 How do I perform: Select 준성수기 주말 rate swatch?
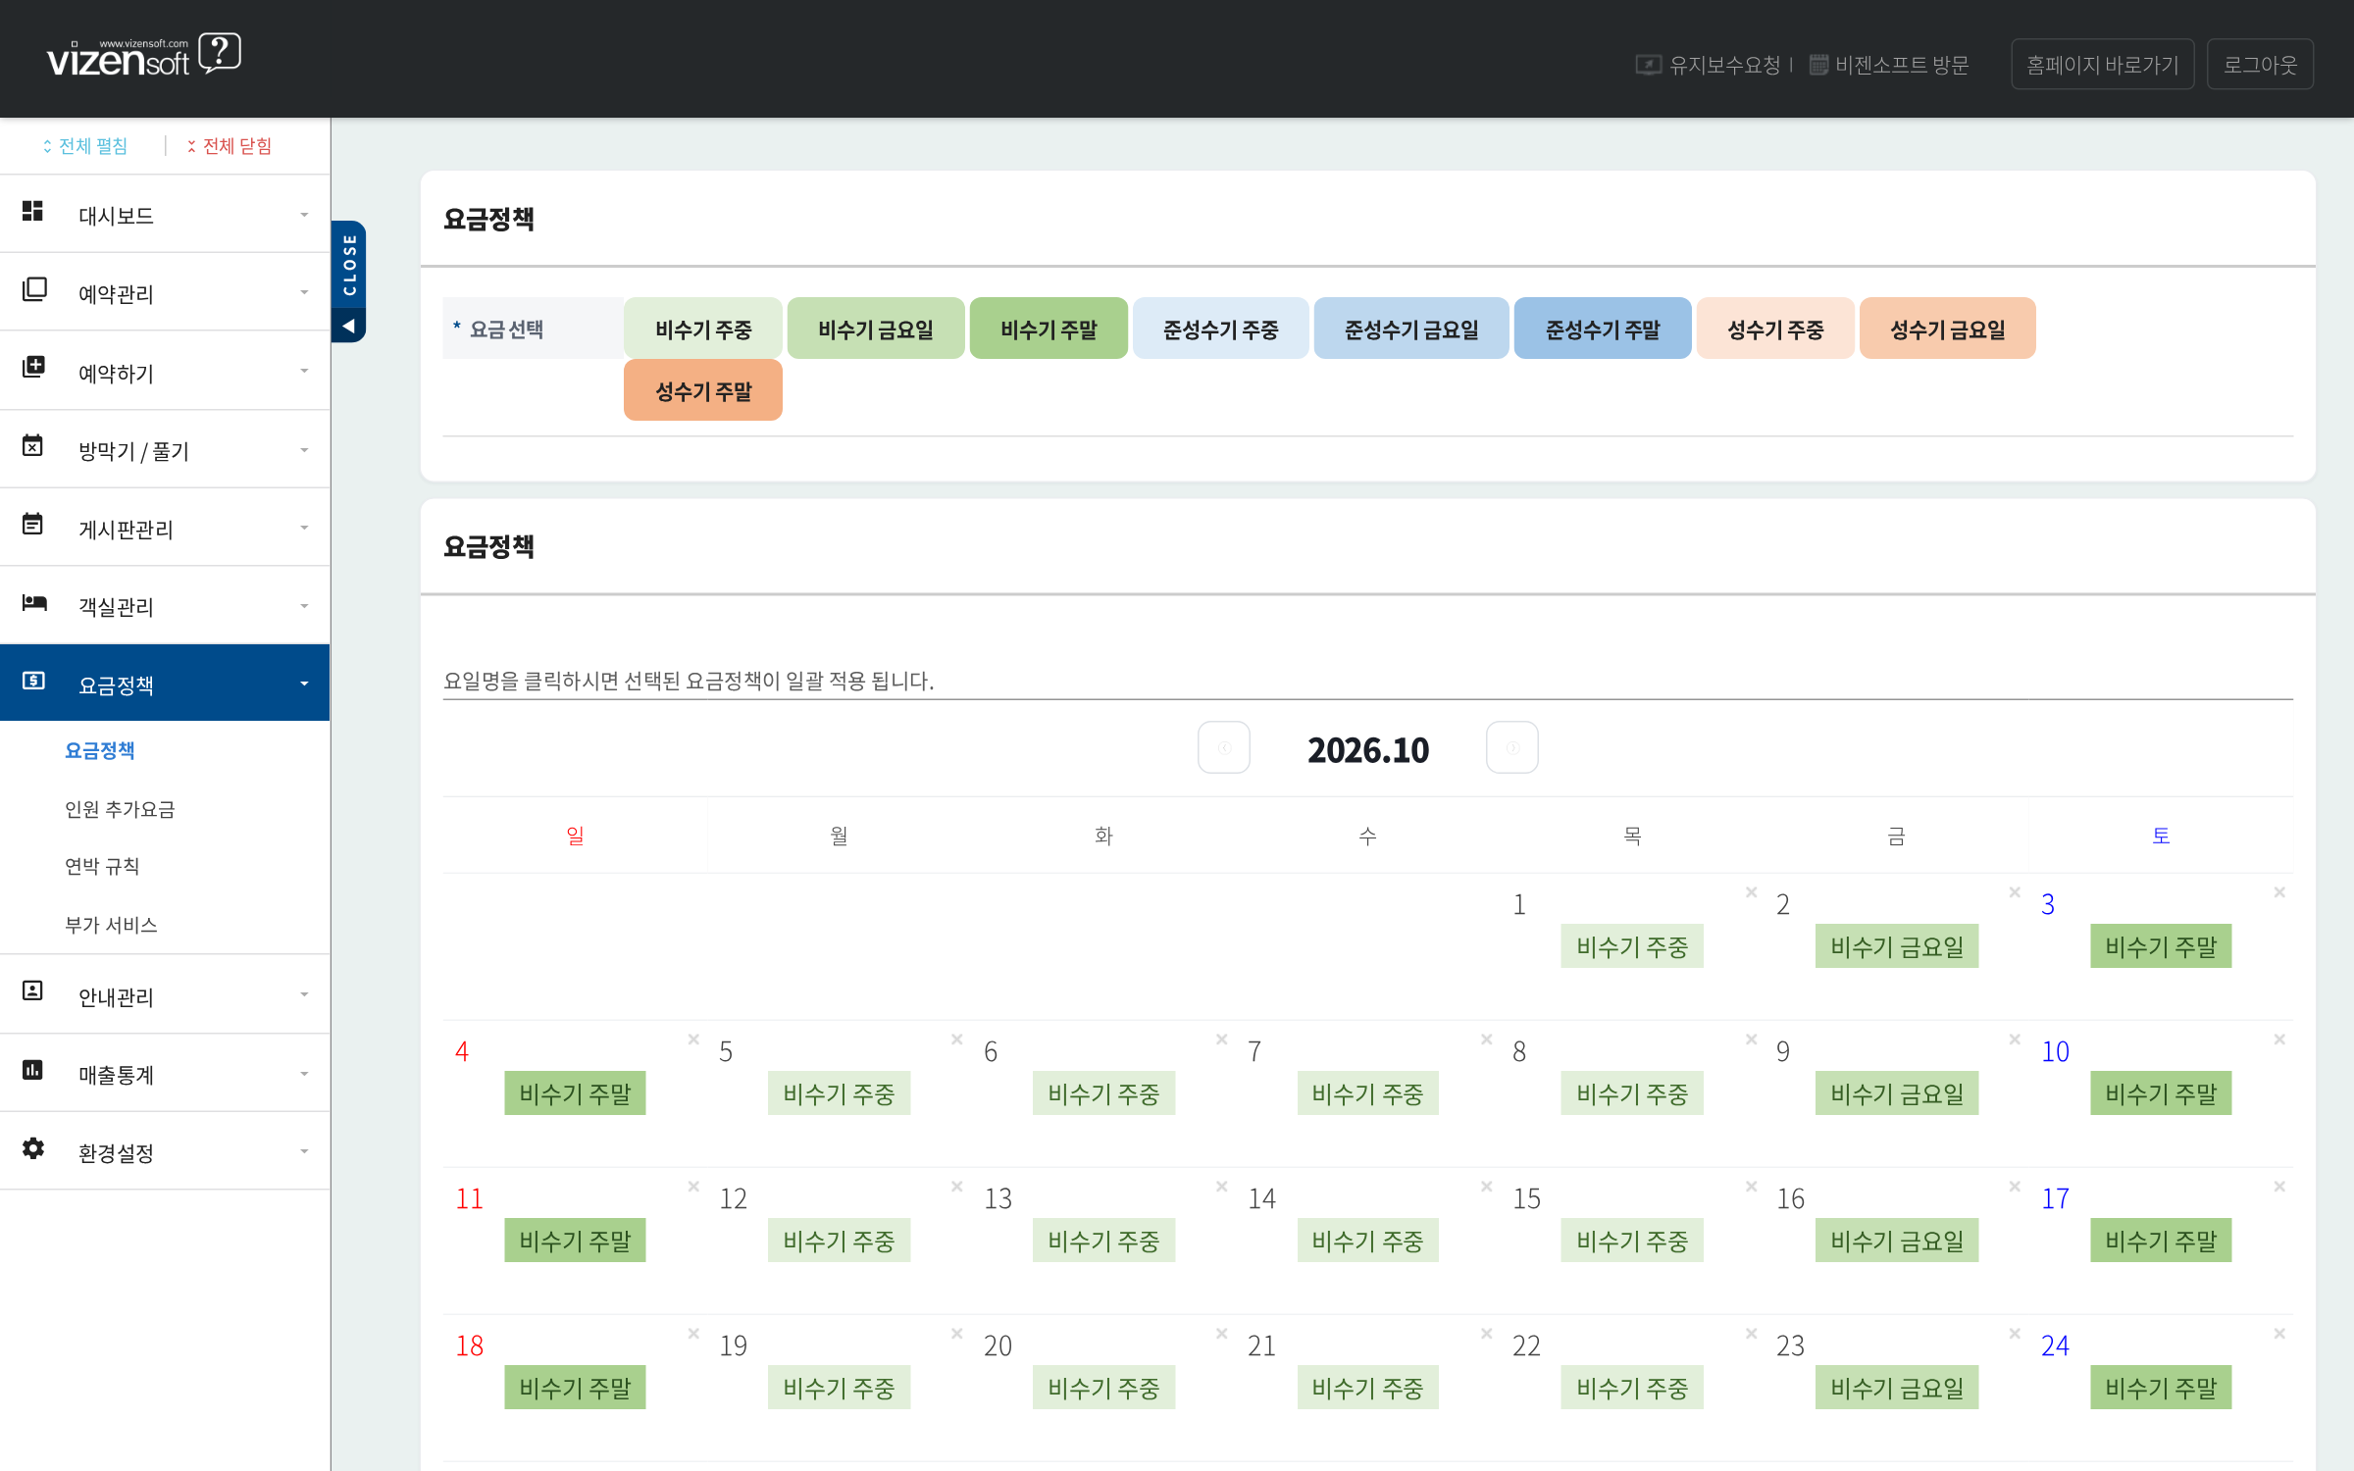[x=1603, y=329]
